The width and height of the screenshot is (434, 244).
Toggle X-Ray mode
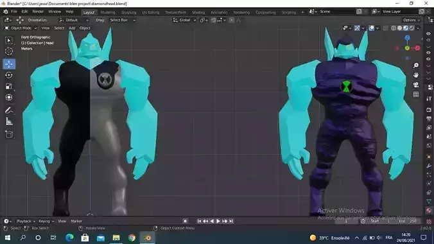385,28
